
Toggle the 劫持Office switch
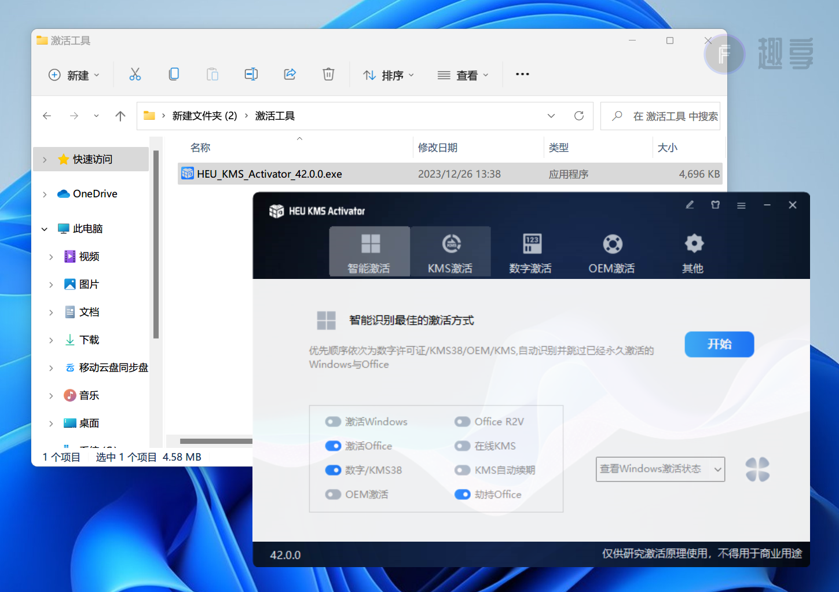[x=462, y=495]
